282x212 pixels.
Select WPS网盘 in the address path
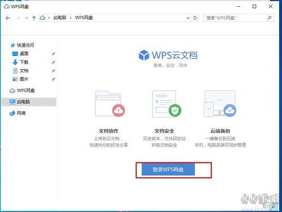tap(84, 17)
